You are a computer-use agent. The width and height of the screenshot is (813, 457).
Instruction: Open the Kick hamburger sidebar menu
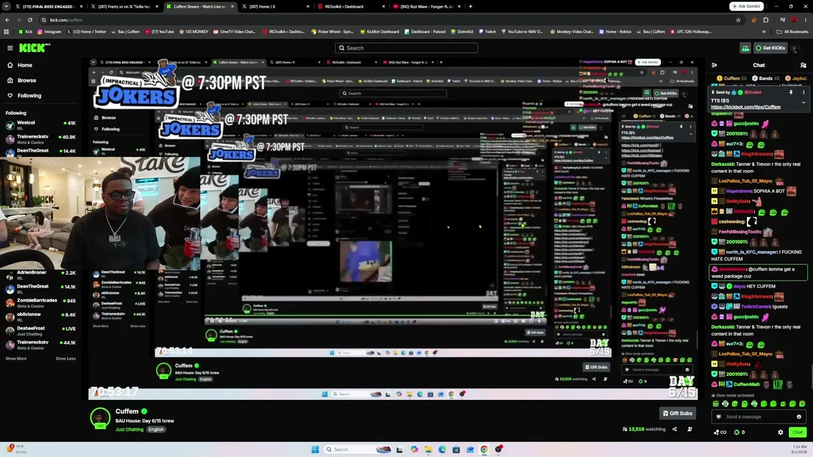pyautogui.click(x=10, y=48)
